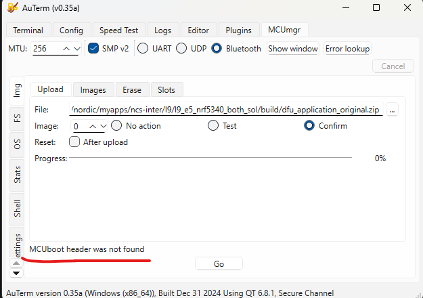Click the upload Progress bar
The height and width of the screenshot is (298, 423).
pyautogui.click(x=210, y=158)
